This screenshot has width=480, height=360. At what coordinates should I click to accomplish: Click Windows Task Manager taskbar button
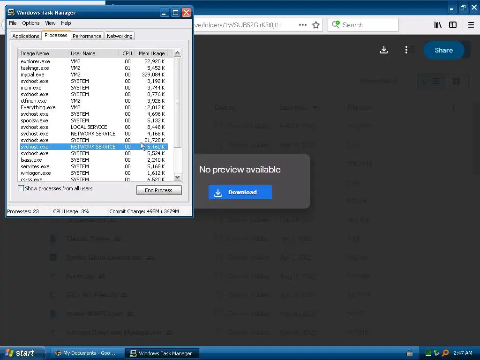pyautogui.click(x=162, y=353)
